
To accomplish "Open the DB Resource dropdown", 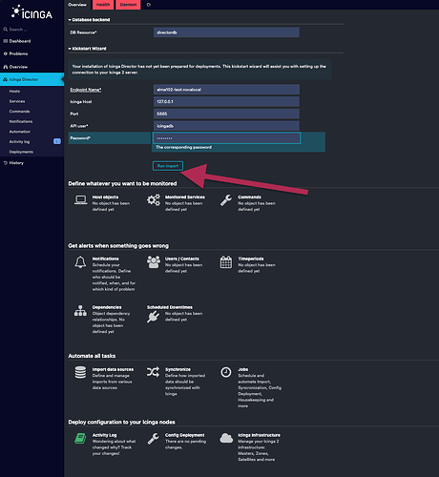I will [226, 32].
